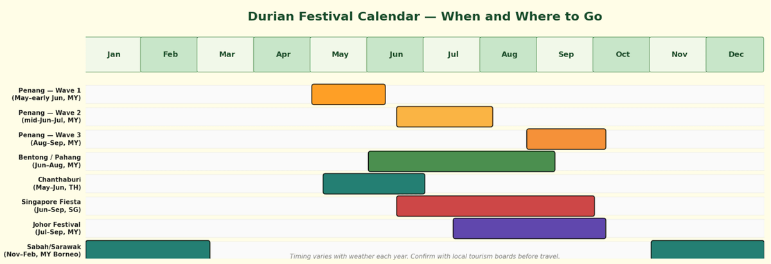Select the green Bentong / Pahang bar
771x264 pixels.
click(461, 161)
